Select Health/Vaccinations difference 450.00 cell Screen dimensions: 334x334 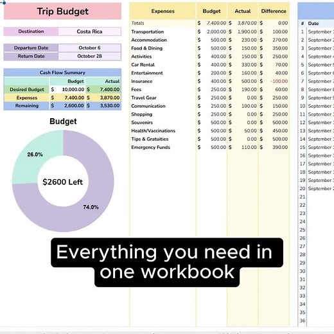[274, 131]
